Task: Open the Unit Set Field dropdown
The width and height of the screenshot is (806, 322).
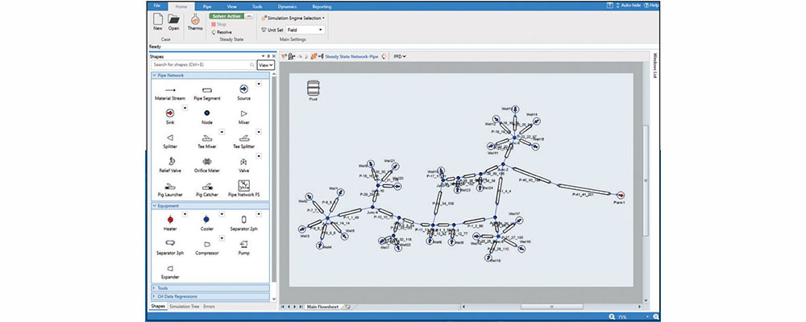Action: (x=305, y=30)
